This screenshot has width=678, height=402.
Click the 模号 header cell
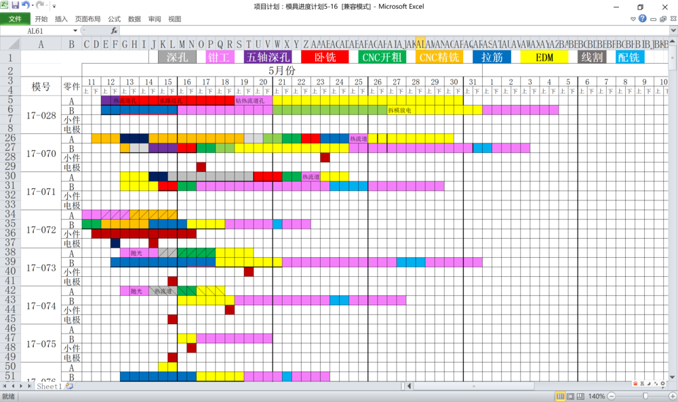[41, 87]
